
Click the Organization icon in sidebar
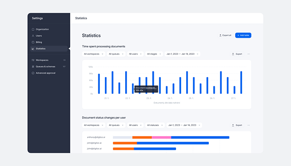click(33, 29)
